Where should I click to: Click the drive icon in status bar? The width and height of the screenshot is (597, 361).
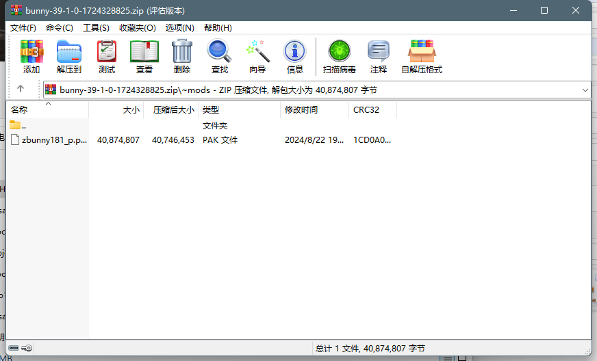click(x=14, y=348)
